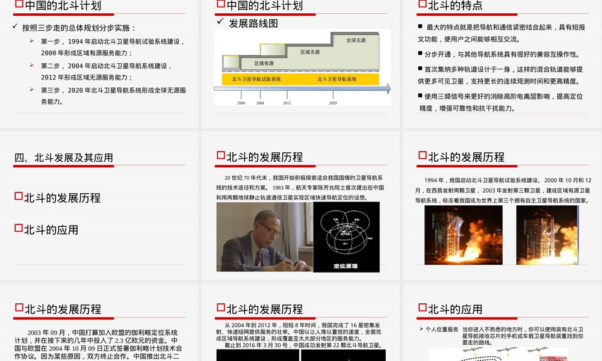The image size is (602, 361).
Task: Click the 2004 marker on the timeline
Action: tap(260, 103)
